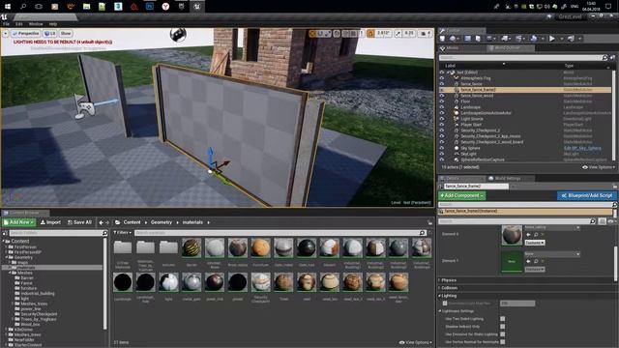Click the Settings toolbar icon
Viewport: 619px width, 348px height.
[x=490, y=39]
